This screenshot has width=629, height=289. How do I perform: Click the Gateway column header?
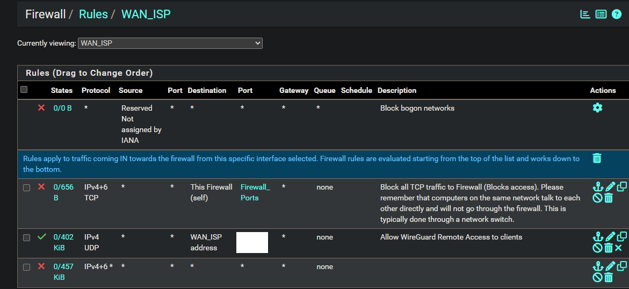294,90
